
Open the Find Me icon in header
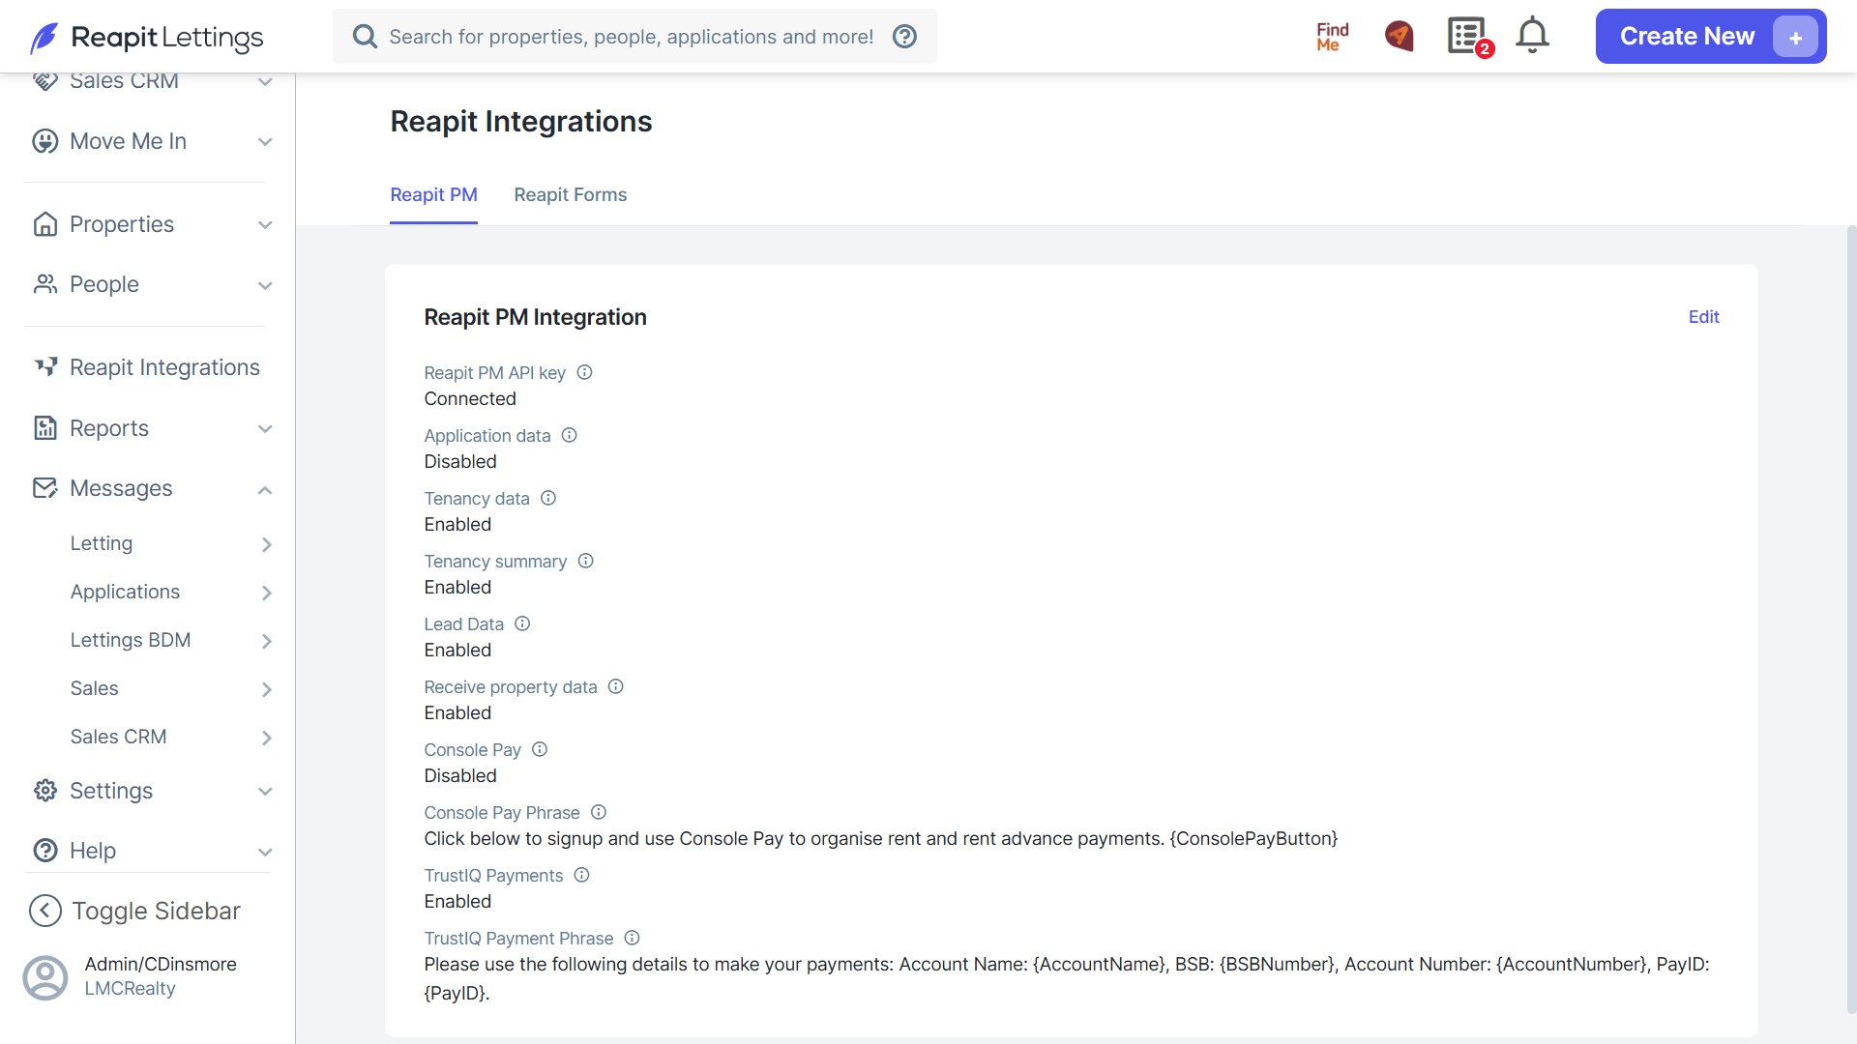1332,37
